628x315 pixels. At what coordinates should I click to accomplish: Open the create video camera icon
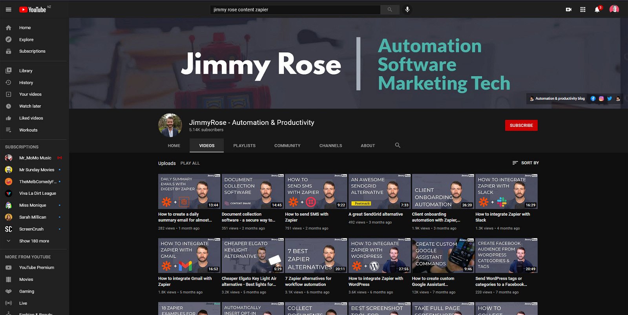pos(568,9)
